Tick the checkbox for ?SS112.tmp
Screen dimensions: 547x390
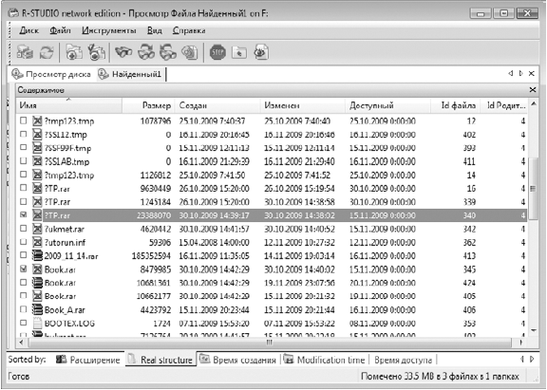click(23, 134)
